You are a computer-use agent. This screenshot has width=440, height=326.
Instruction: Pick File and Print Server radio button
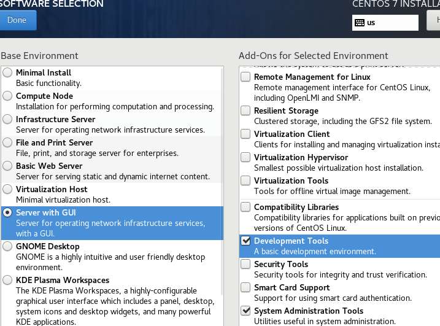[7, 143]
